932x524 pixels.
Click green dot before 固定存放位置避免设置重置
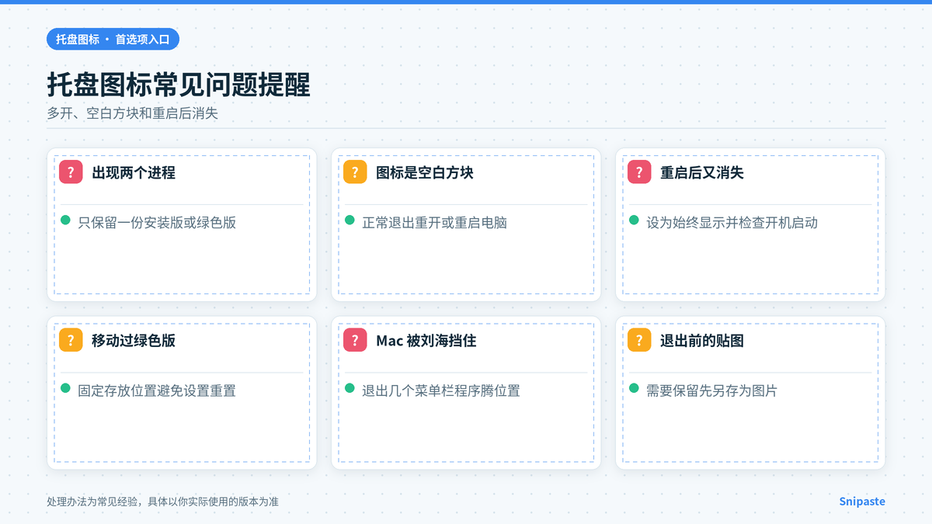tap(66, 388)
